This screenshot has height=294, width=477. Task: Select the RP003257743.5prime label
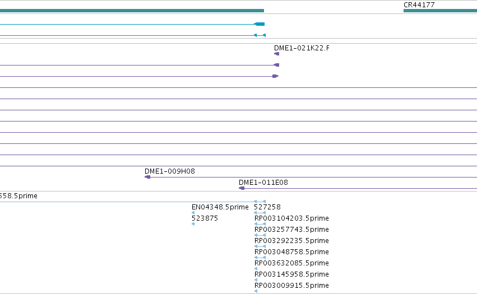click(291, 230)
